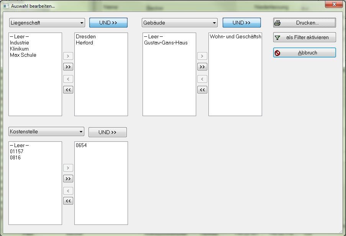Move all items right in Gebäude lists
Viewport: 346px width, 236px height.
pos(202,67)
